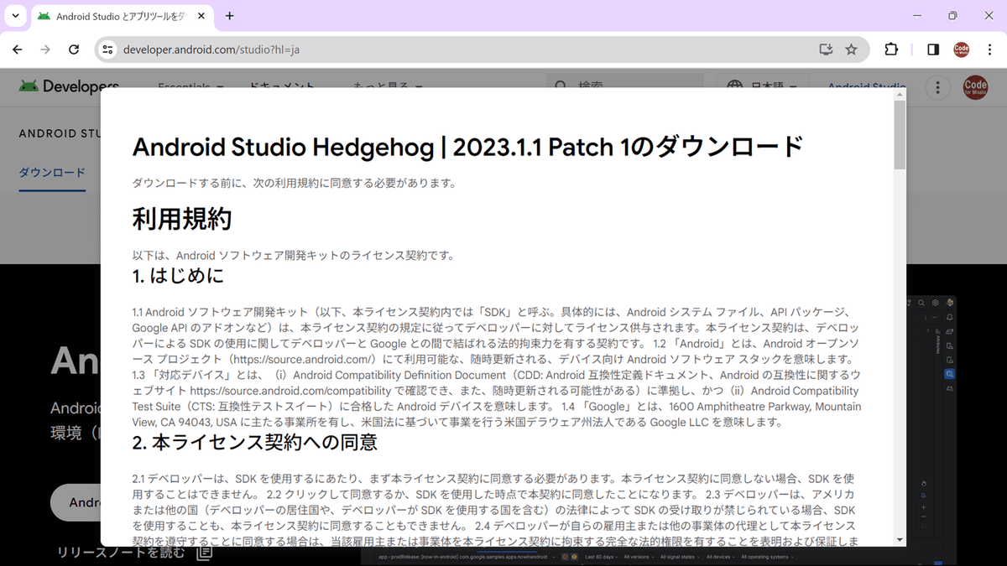Click the dialog title Android Studio Hedgehog heading

click(x=468, y=147)
